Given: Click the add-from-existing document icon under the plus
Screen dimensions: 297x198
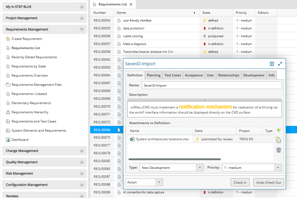Looking at the screenshot, I should click(x=278, y=140).
